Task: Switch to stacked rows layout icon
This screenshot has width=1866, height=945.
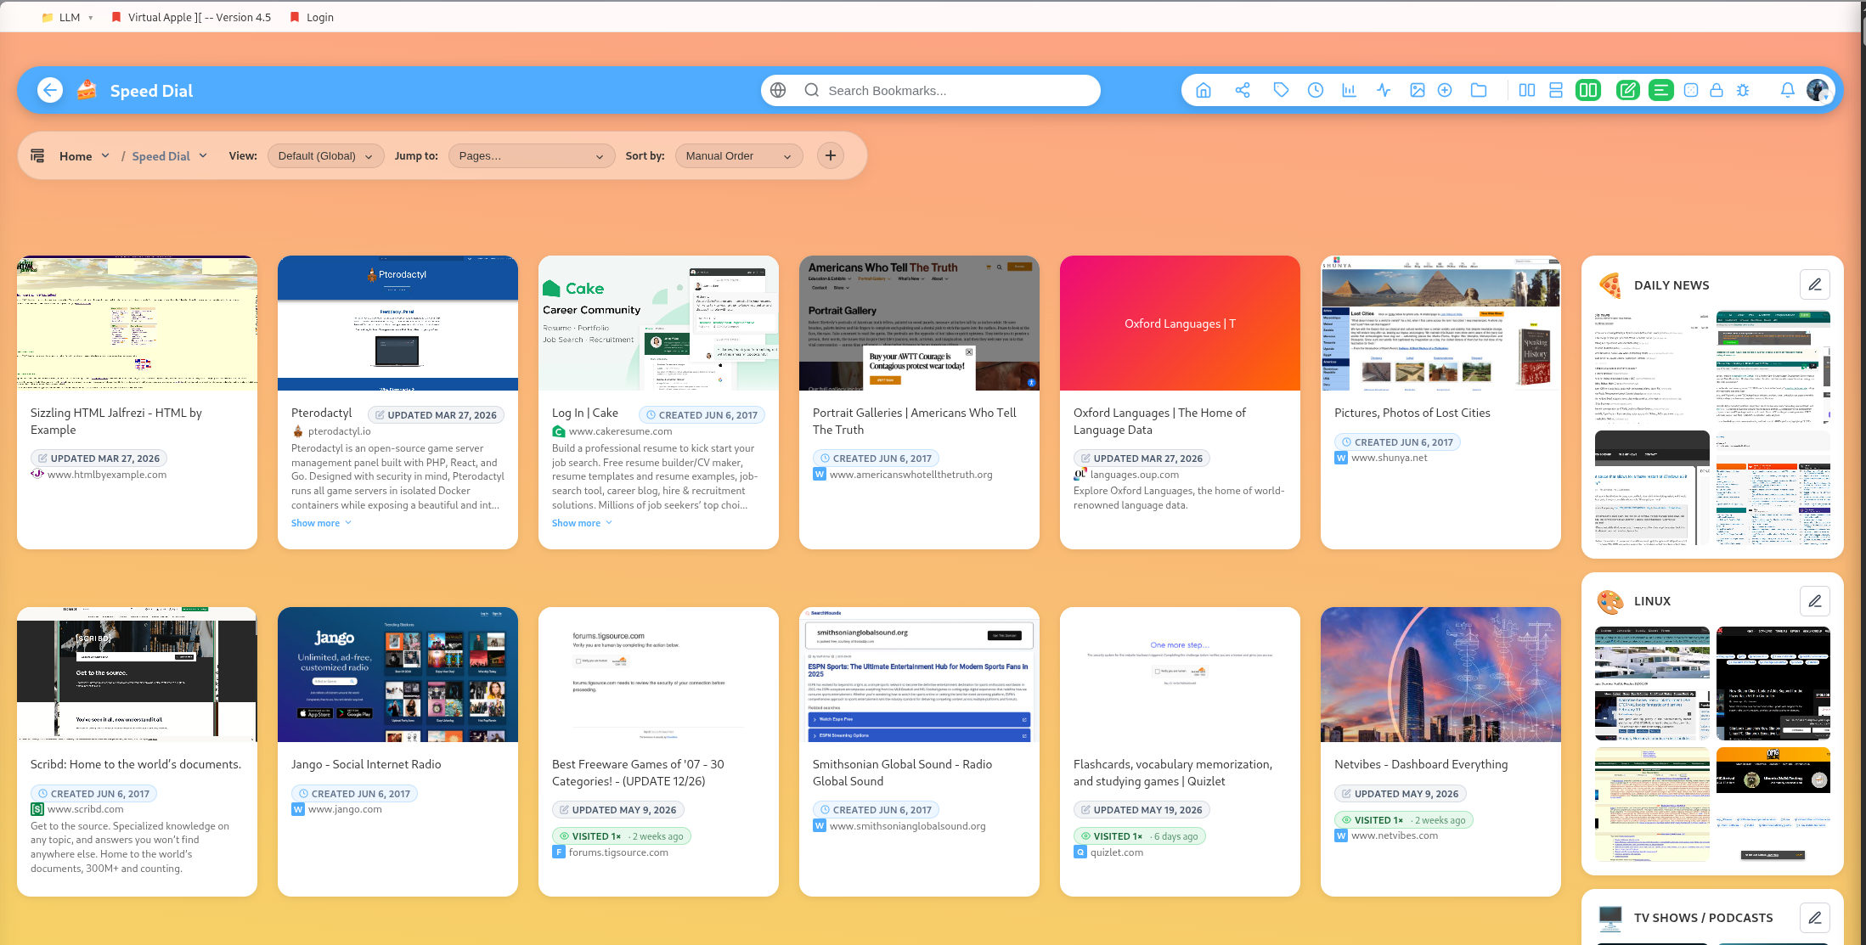Action: coord(1556,90)
